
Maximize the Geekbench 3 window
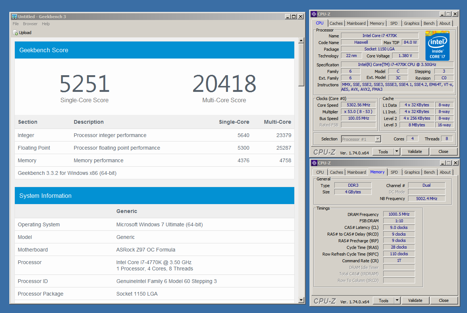(294, 17)
